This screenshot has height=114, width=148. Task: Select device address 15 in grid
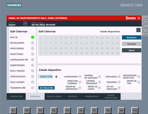pyautogui.click(x=56, y=53)
